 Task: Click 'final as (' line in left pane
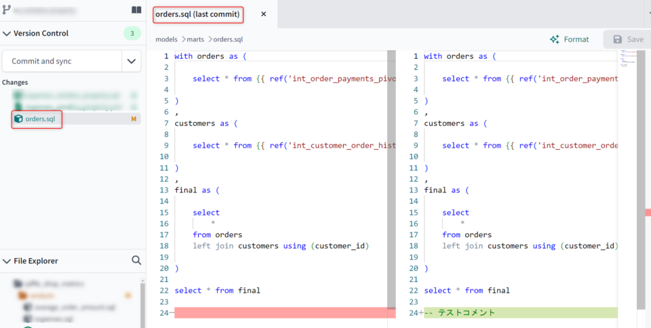[197, 190]
